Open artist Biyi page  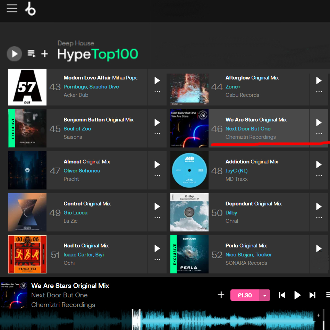100,255
